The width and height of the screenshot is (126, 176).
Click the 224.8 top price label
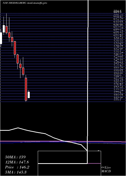click(x=117, y=11)
